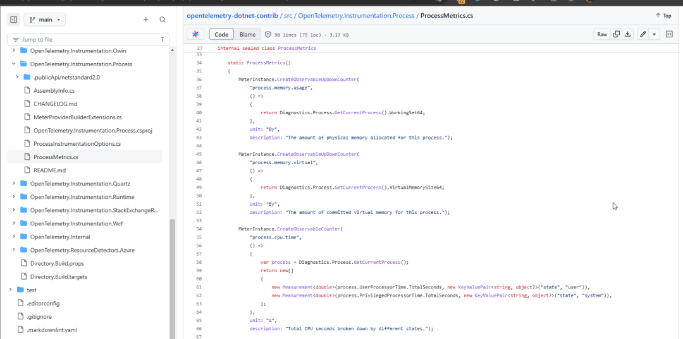Click "process.memory.usage" string in code
Image resolution: width=683 pixels, height=339 pixels.
[281, 88]
